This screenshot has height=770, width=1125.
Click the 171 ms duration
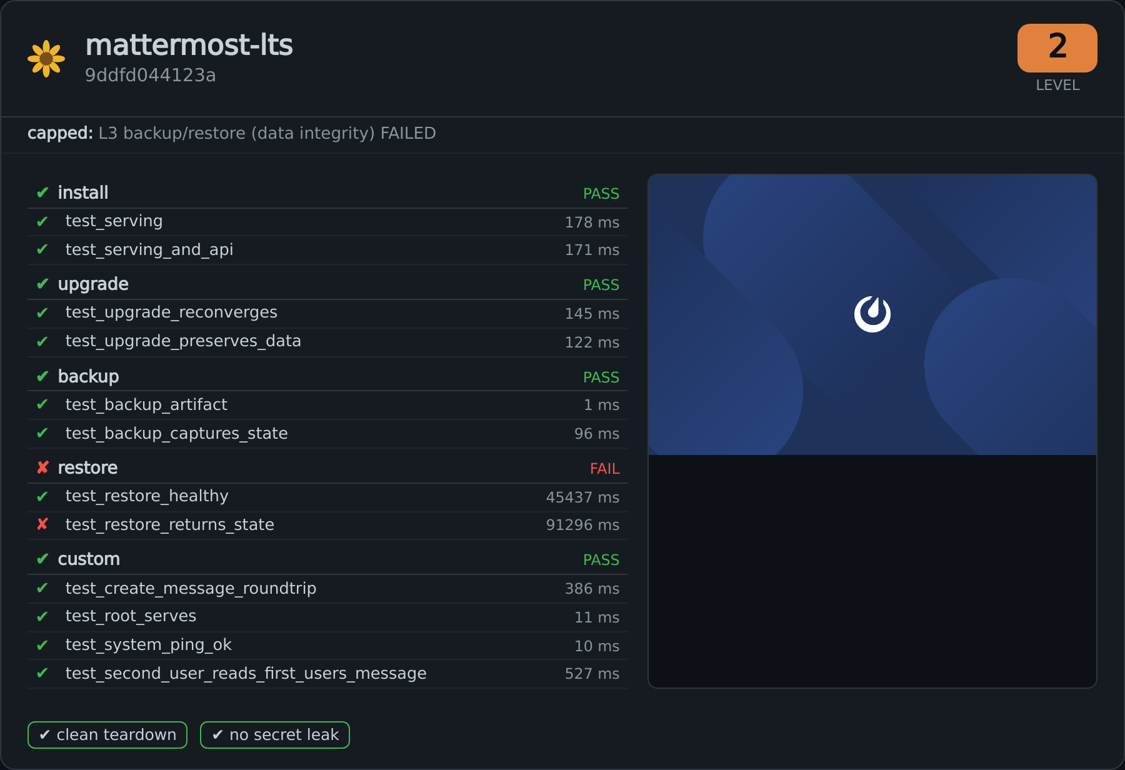point(592,250)
